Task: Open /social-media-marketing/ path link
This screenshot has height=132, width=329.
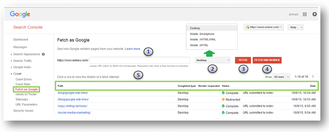Action: coord(74,113)
